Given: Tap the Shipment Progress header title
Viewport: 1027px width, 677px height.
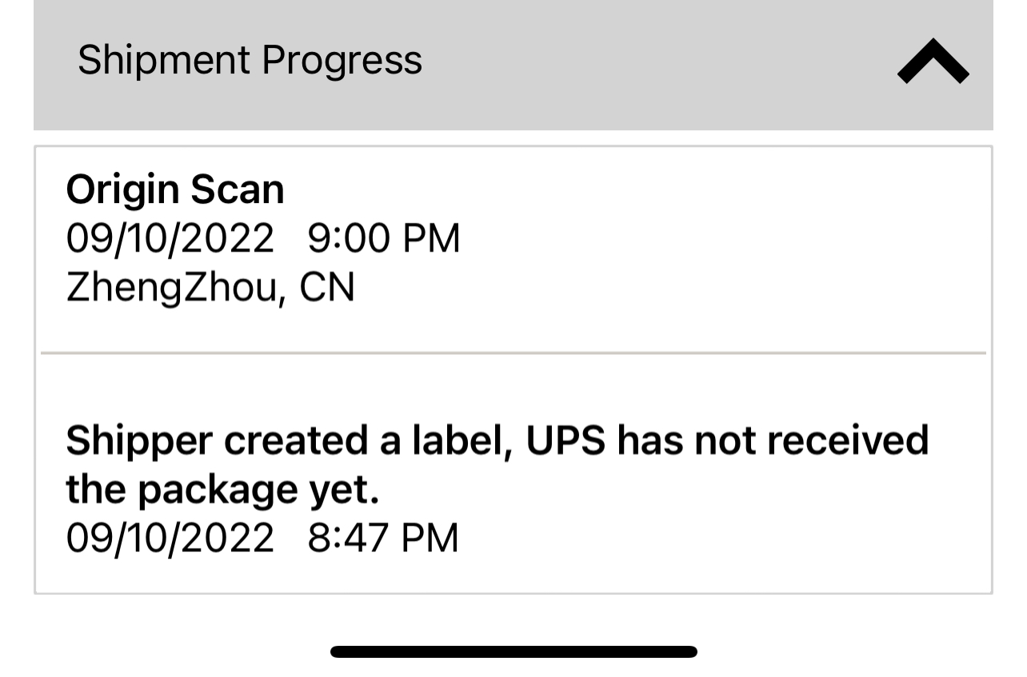Looking at the screenshot, I should (250, 61).
